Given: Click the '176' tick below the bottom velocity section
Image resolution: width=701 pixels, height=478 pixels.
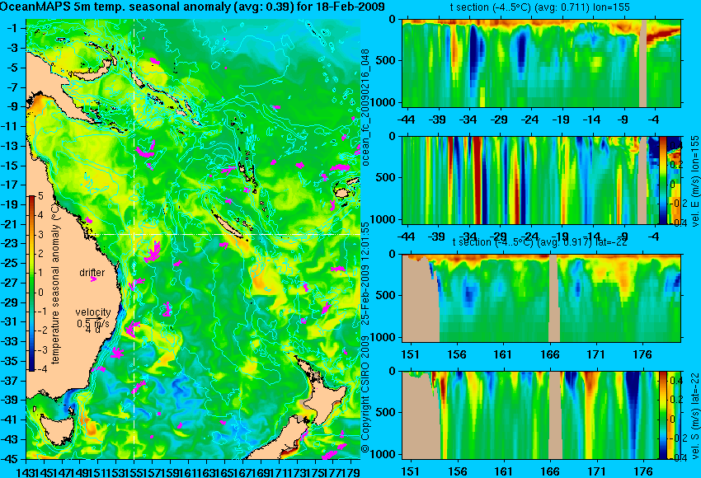Looking at the screenshot, I should [643, 471].
